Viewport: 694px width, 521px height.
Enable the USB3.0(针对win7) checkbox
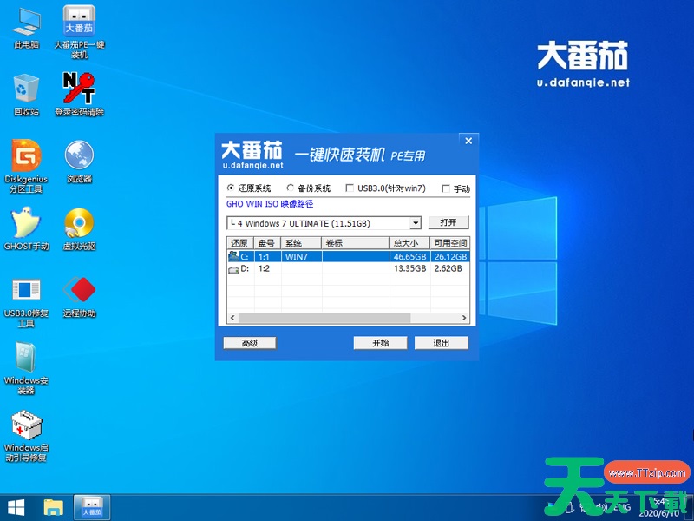pos(350,188)
